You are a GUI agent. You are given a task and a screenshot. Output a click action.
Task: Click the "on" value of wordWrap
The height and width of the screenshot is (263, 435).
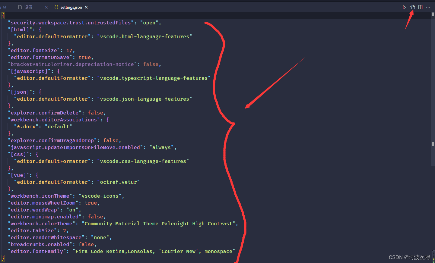[72, 210]
